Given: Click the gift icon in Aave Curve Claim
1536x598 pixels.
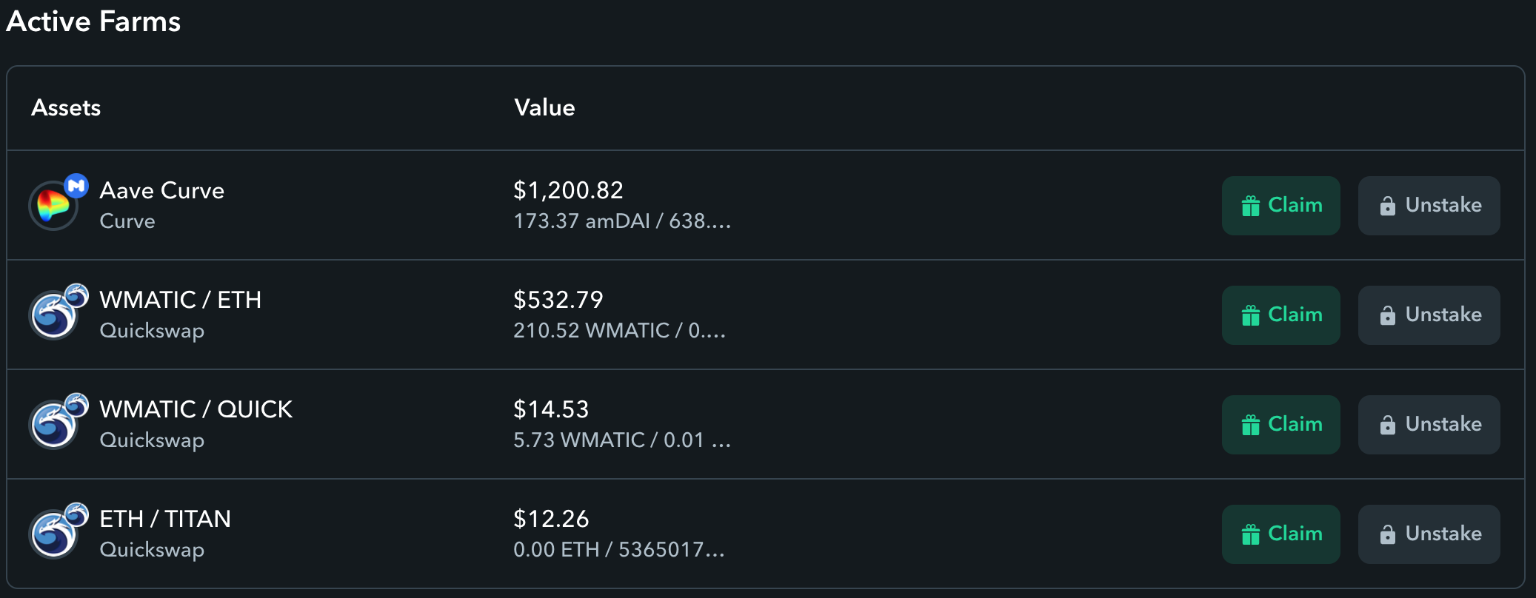Looking at the screenshot, I should click(1251, 206).
